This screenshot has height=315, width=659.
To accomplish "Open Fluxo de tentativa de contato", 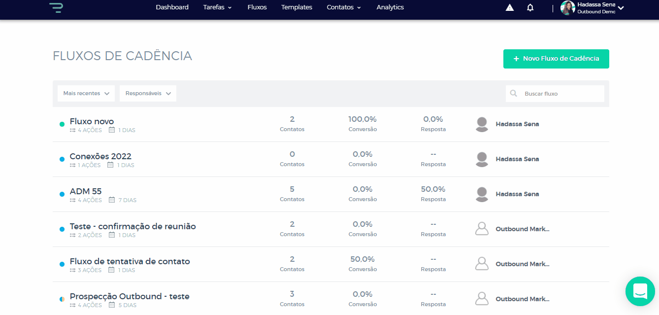I will click(x=130, y=261).
